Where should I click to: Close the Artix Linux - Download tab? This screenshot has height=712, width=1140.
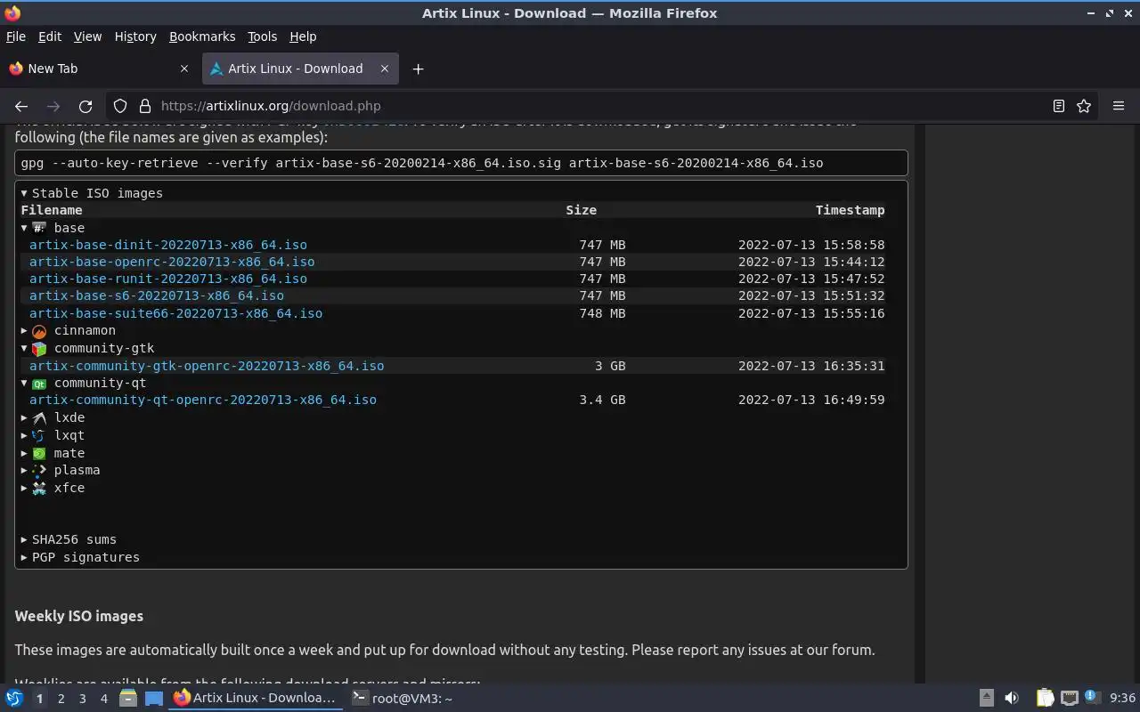click(385, 69)
